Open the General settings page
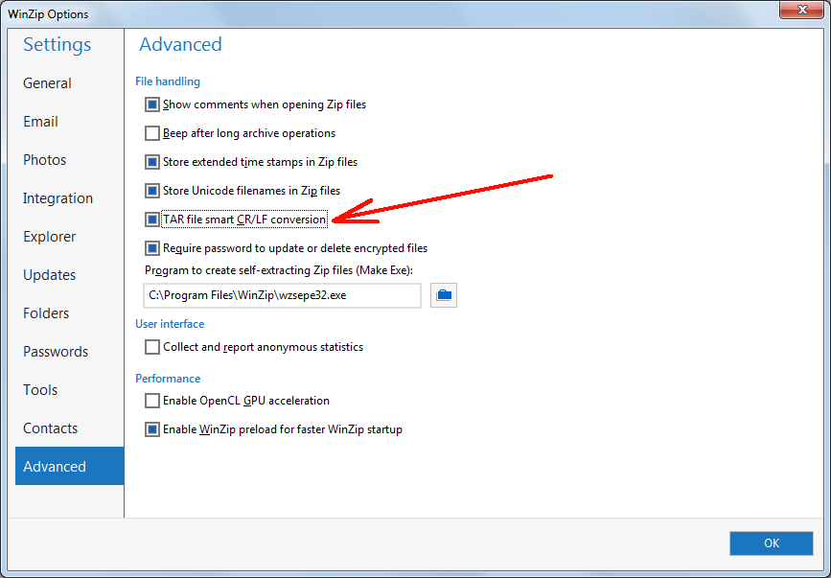Screen dimensions: 831x578 [69, 83]
